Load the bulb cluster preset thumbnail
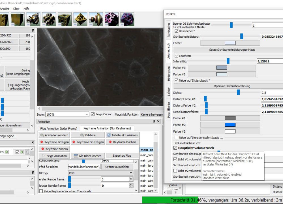 click(49, 19)
